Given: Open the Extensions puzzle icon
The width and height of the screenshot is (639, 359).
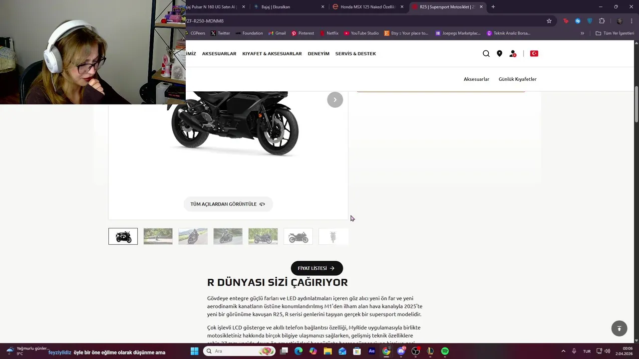Looking at the screenshot, I should (602, 21).
